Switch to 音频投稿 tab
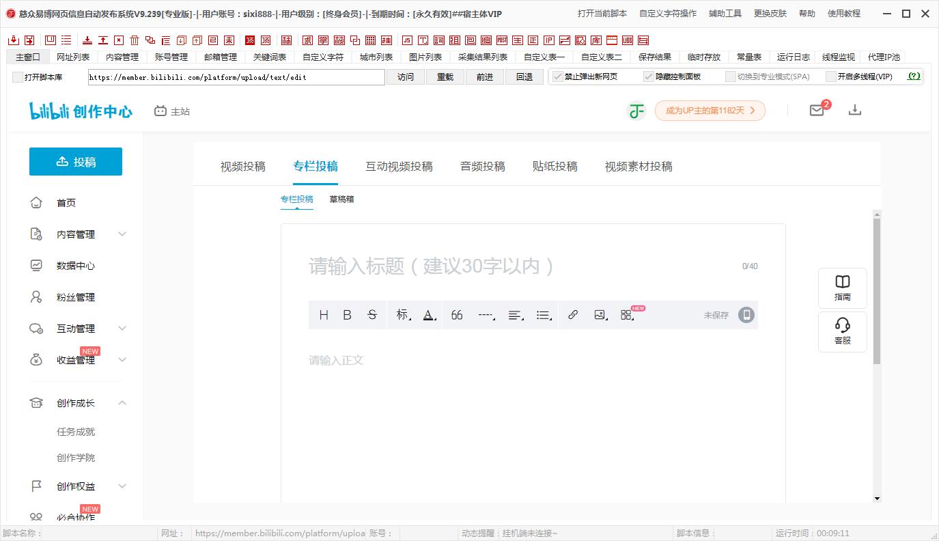The image size is (939, 541). click(483, 167)
